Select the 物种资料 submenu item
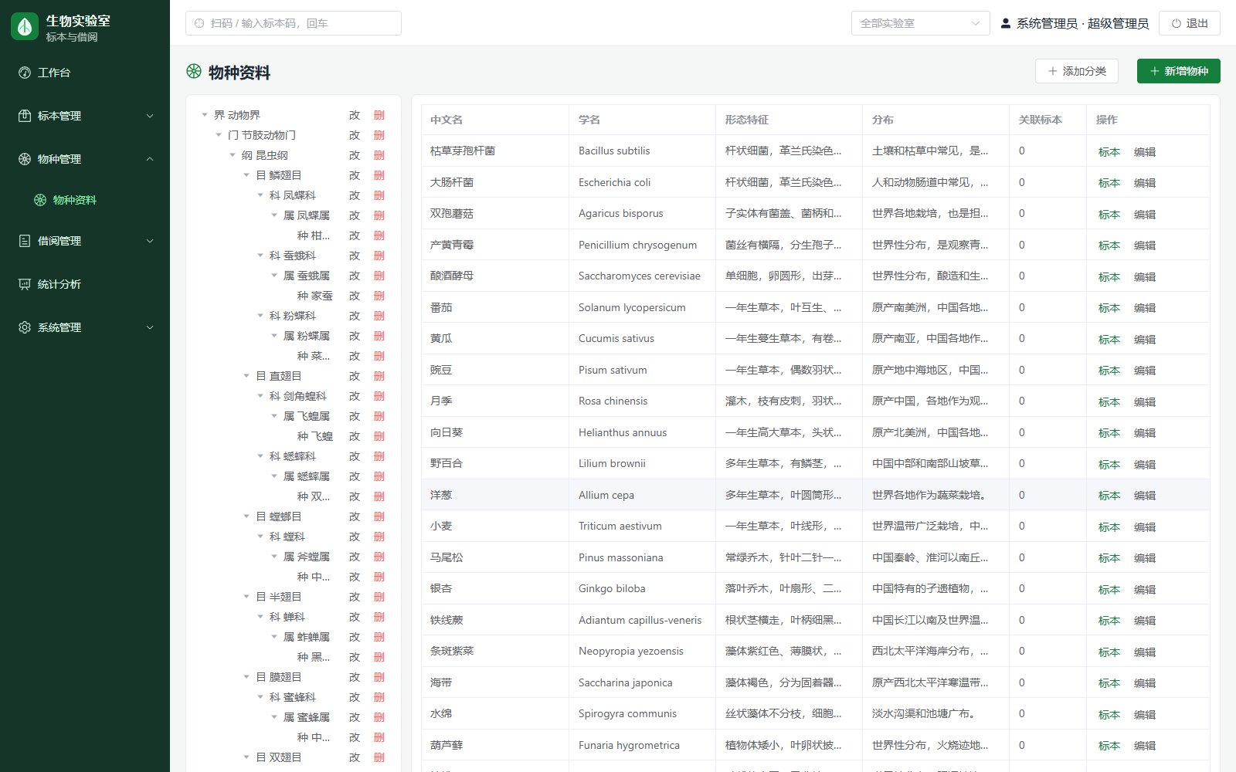This screenshot has width=1236, height=772. click(85, 200)
